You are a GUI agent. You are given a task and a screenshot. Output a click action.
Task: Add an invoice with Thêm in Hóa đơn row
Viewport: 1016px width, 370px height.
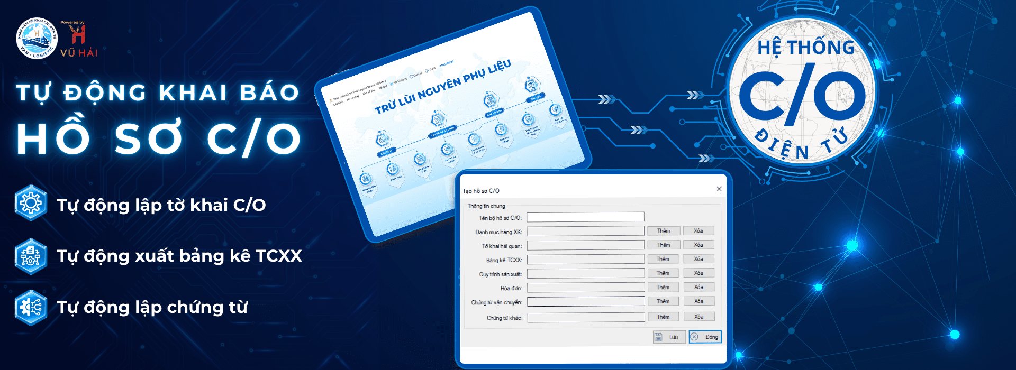pos(663,287)
